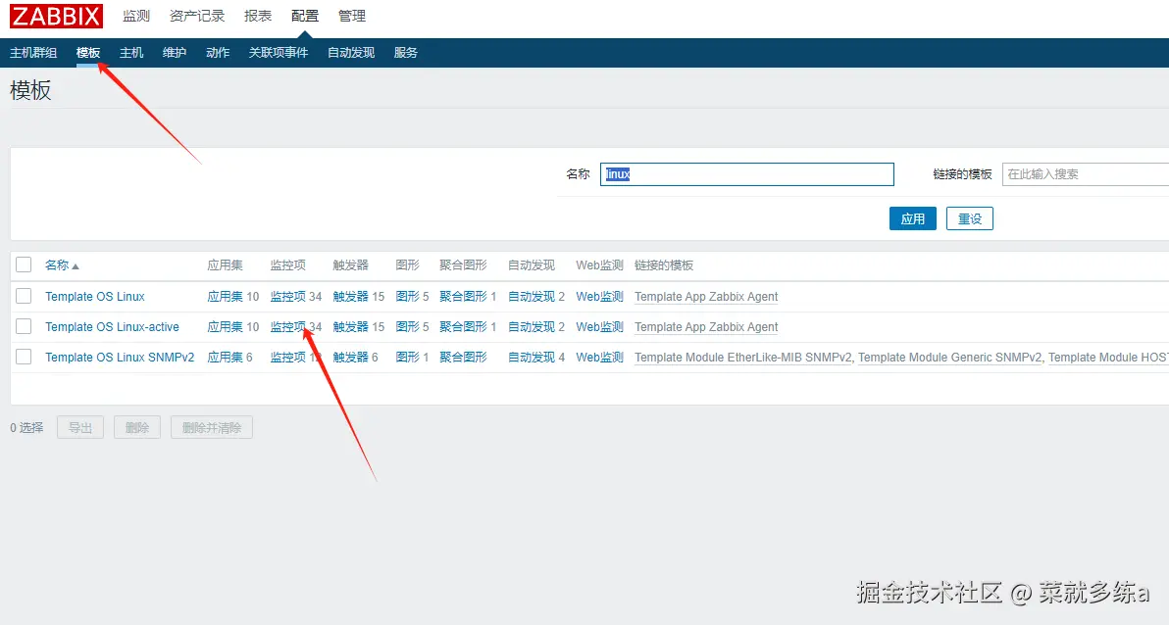
Task: Open linked Template App Zabbix Agent in Linux-active row
Action: [706, 327]
